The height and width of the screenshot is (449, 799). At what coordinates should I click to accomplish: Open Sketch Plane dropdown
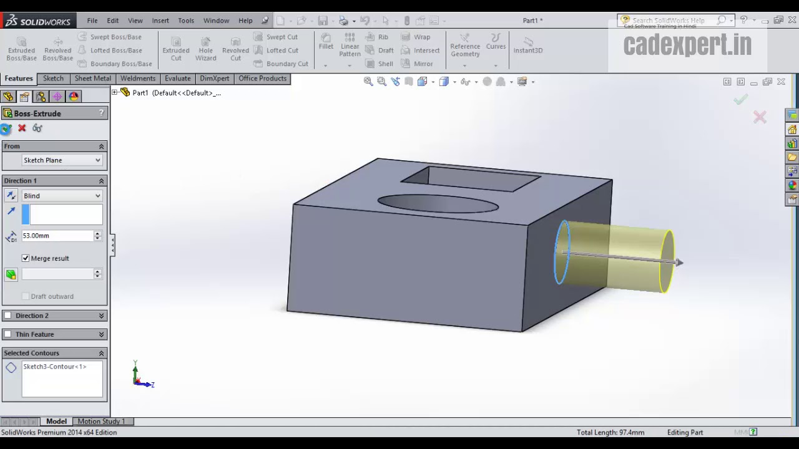62,160
